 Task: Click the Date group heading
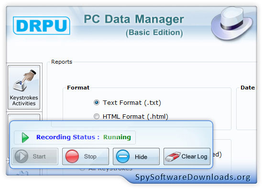(248, 88)
